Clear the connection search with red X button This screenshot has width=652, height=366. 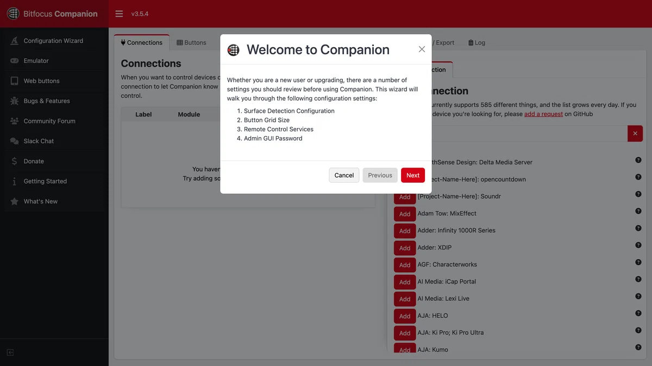point(635,133)
